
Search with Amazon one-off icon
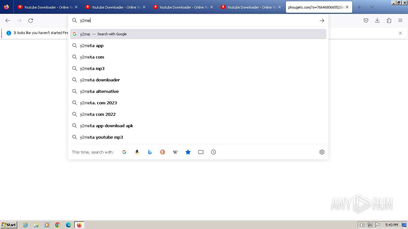point(137,152)
